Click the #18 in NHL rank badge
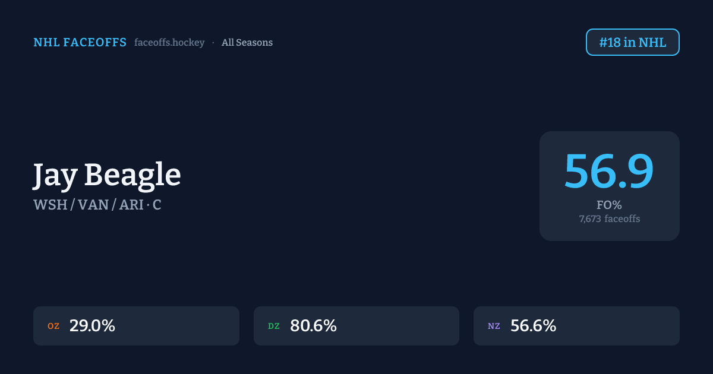 pos(632,42)
